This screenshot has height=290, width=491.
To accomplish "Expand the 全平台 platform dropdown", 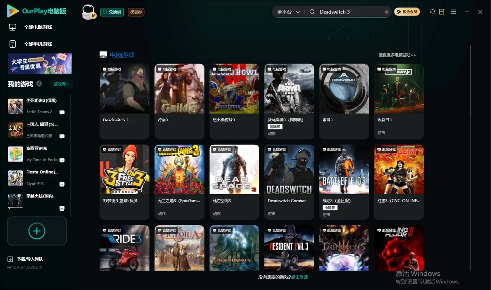I will tap(288, 12).
